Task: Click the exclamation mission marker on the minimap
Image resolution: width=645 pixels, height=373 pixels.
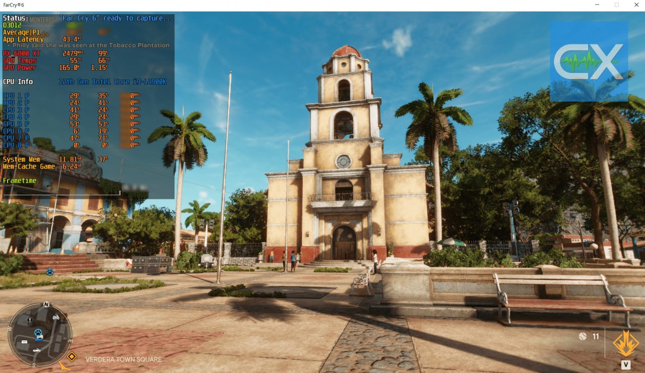Action: pyautogui.click(x=30, y=320)
